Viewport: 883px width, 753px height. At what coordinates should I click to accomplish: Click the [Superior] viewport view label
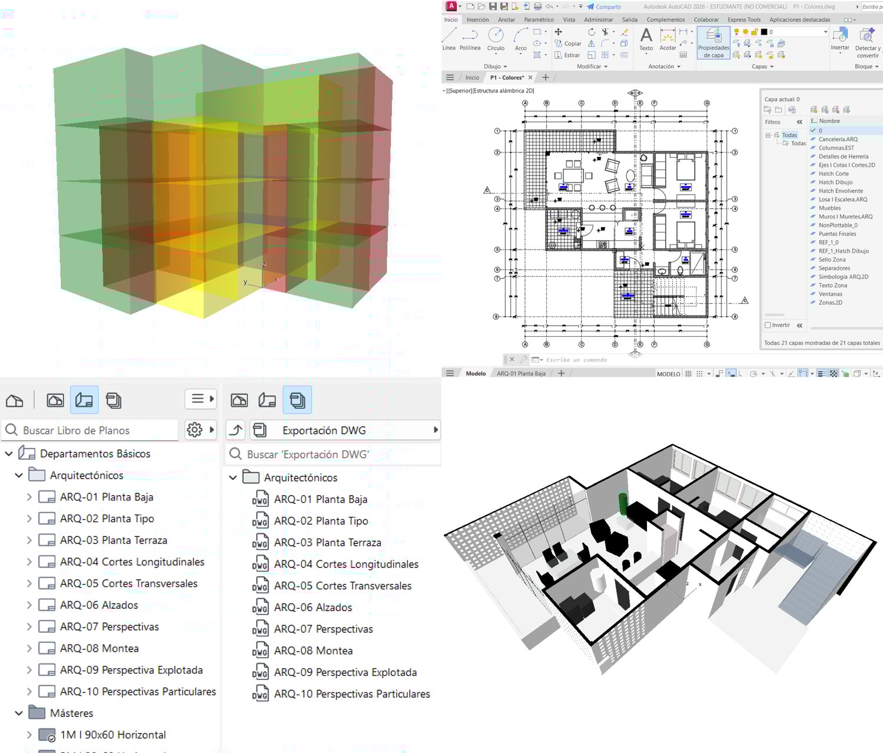[x=460, y=91]
